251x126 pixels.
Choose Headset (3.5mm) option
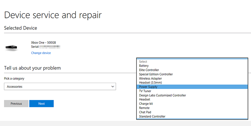coord(192,82)
